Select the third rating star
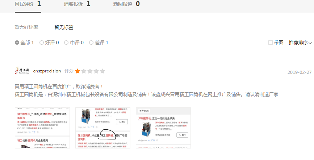The image size is (314, 160). click(x=90, y=71)
